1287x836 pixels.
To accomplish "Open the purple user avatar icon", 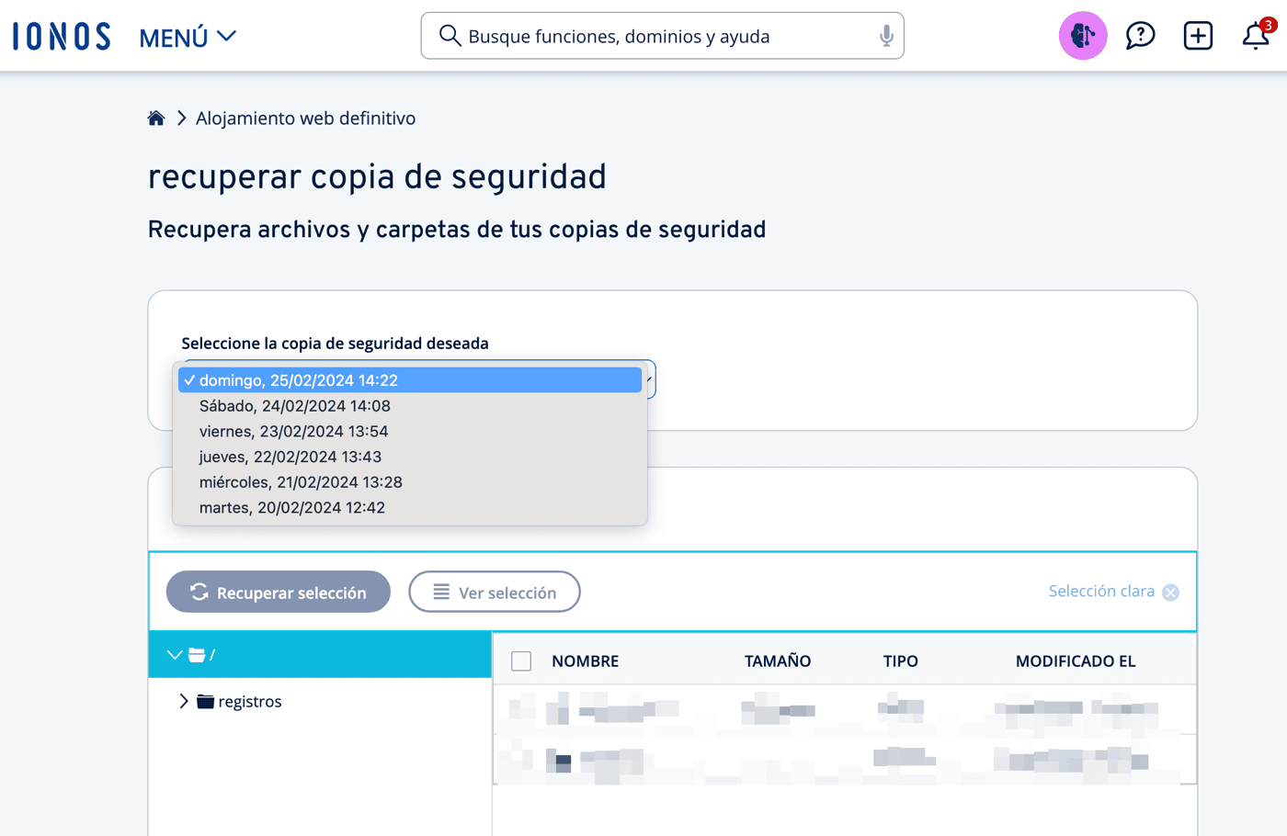I will 1083,36.
